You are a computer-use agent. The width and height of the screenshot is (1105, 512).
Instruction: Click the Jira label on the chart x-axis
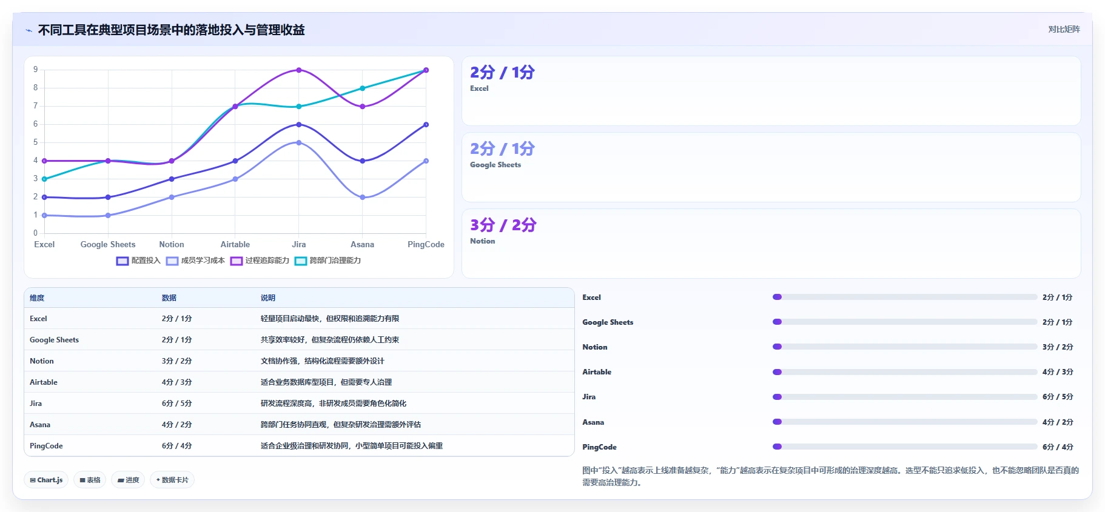[298, 245]
